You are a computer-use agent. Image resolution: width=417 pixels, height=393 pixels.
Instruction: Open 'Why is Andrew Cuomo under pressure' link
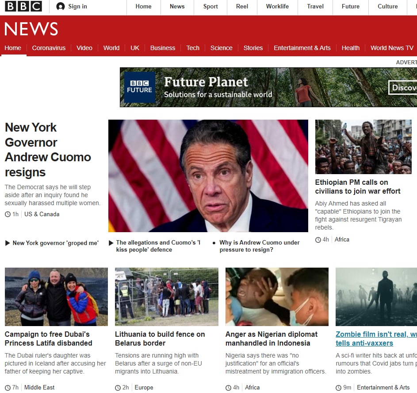click(x=260, y=246)
